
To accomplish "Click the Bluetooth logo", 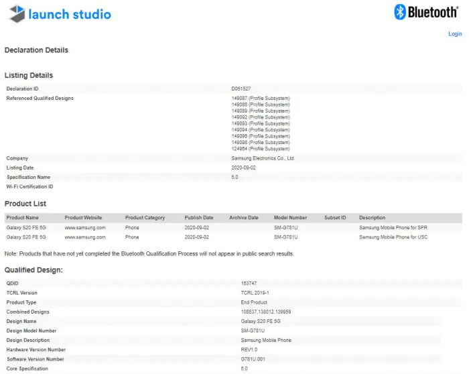I will point(426,12).
